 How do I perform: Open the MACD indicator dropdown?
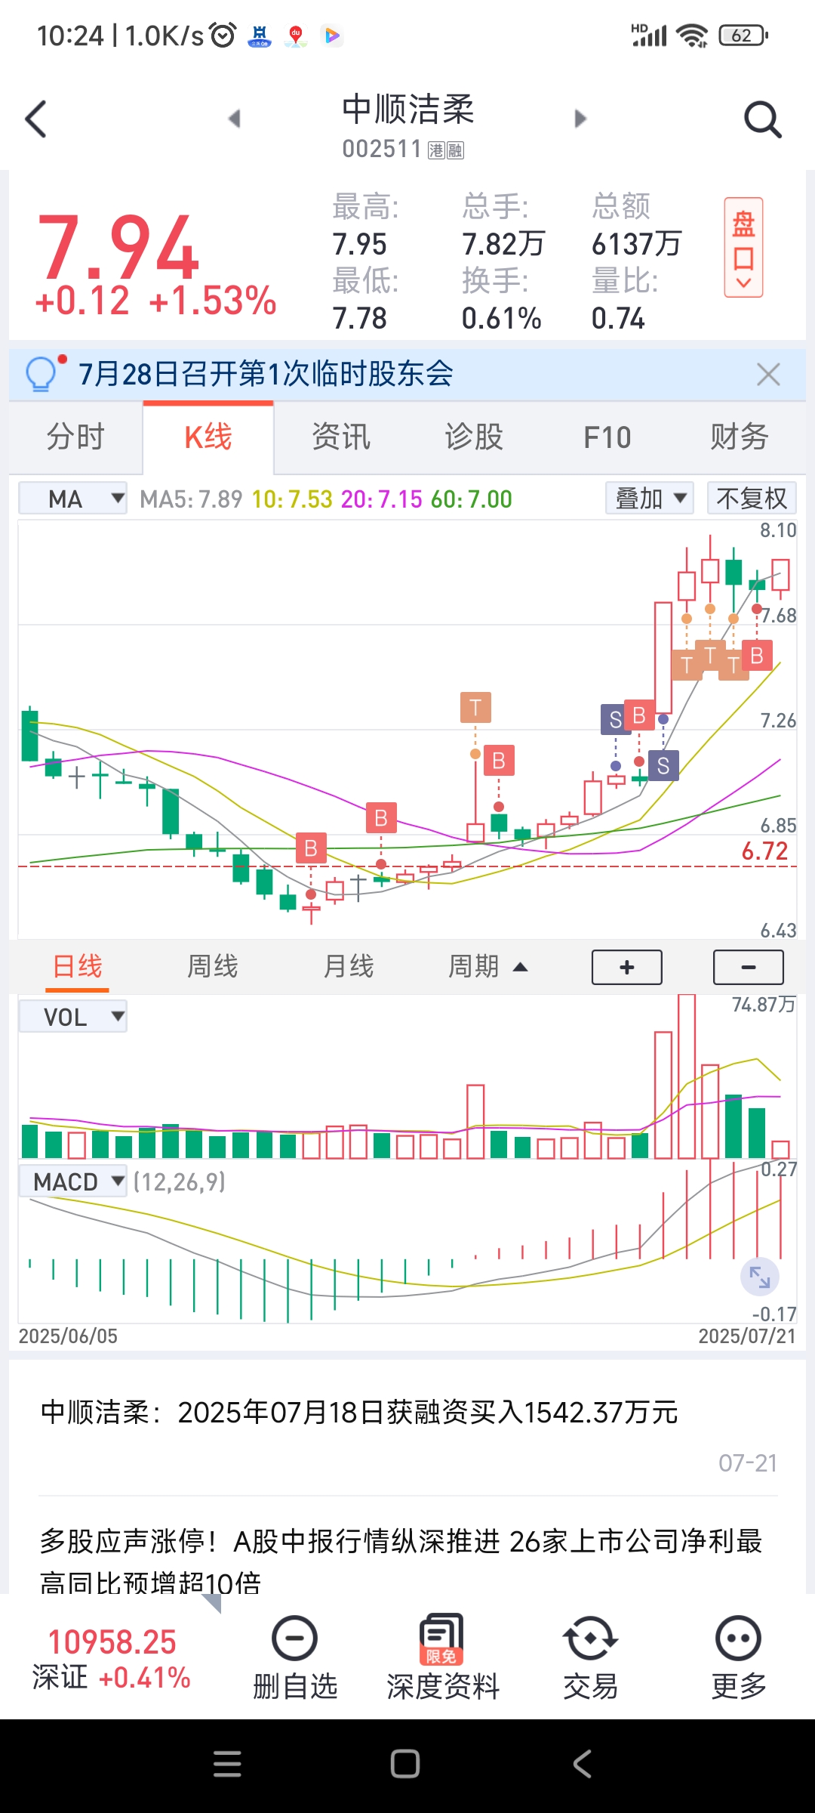[x=73, y=1181]
